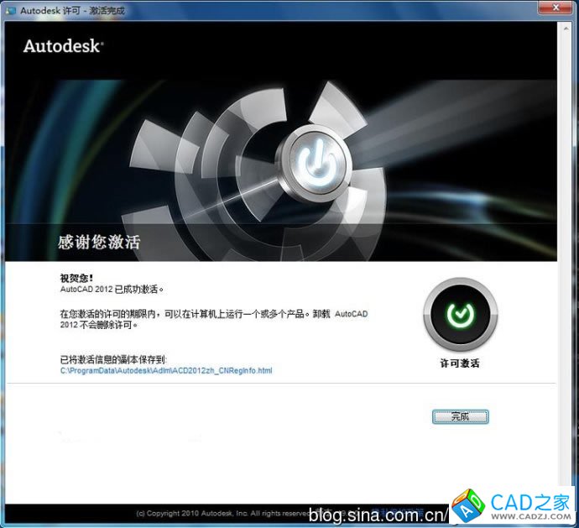Click the green checkmark license activated icon

[460, 315]
